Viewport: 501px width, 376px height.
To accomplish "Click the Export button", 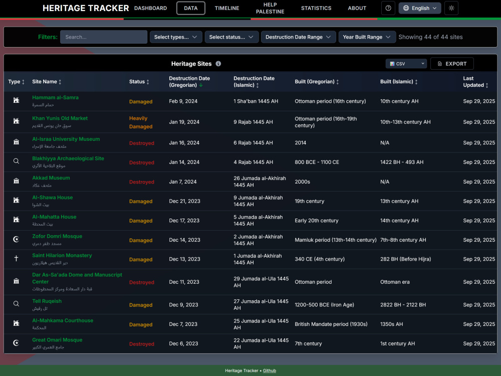I will tap(452, 64).
